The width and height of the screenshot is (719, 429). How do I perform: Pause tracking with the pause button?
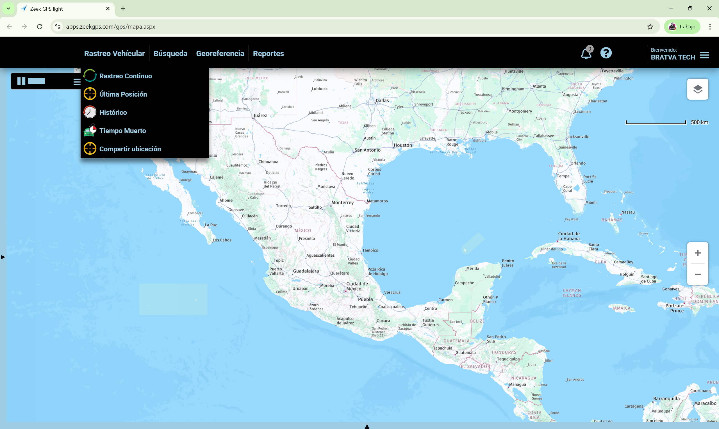(21, 81)
